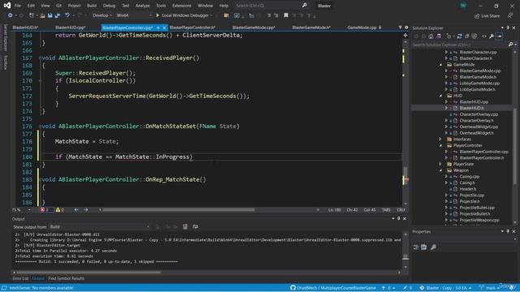Clear All icon in Output panel
The width and height of the screenshot is (520, 292).
(x=185, y=227)
